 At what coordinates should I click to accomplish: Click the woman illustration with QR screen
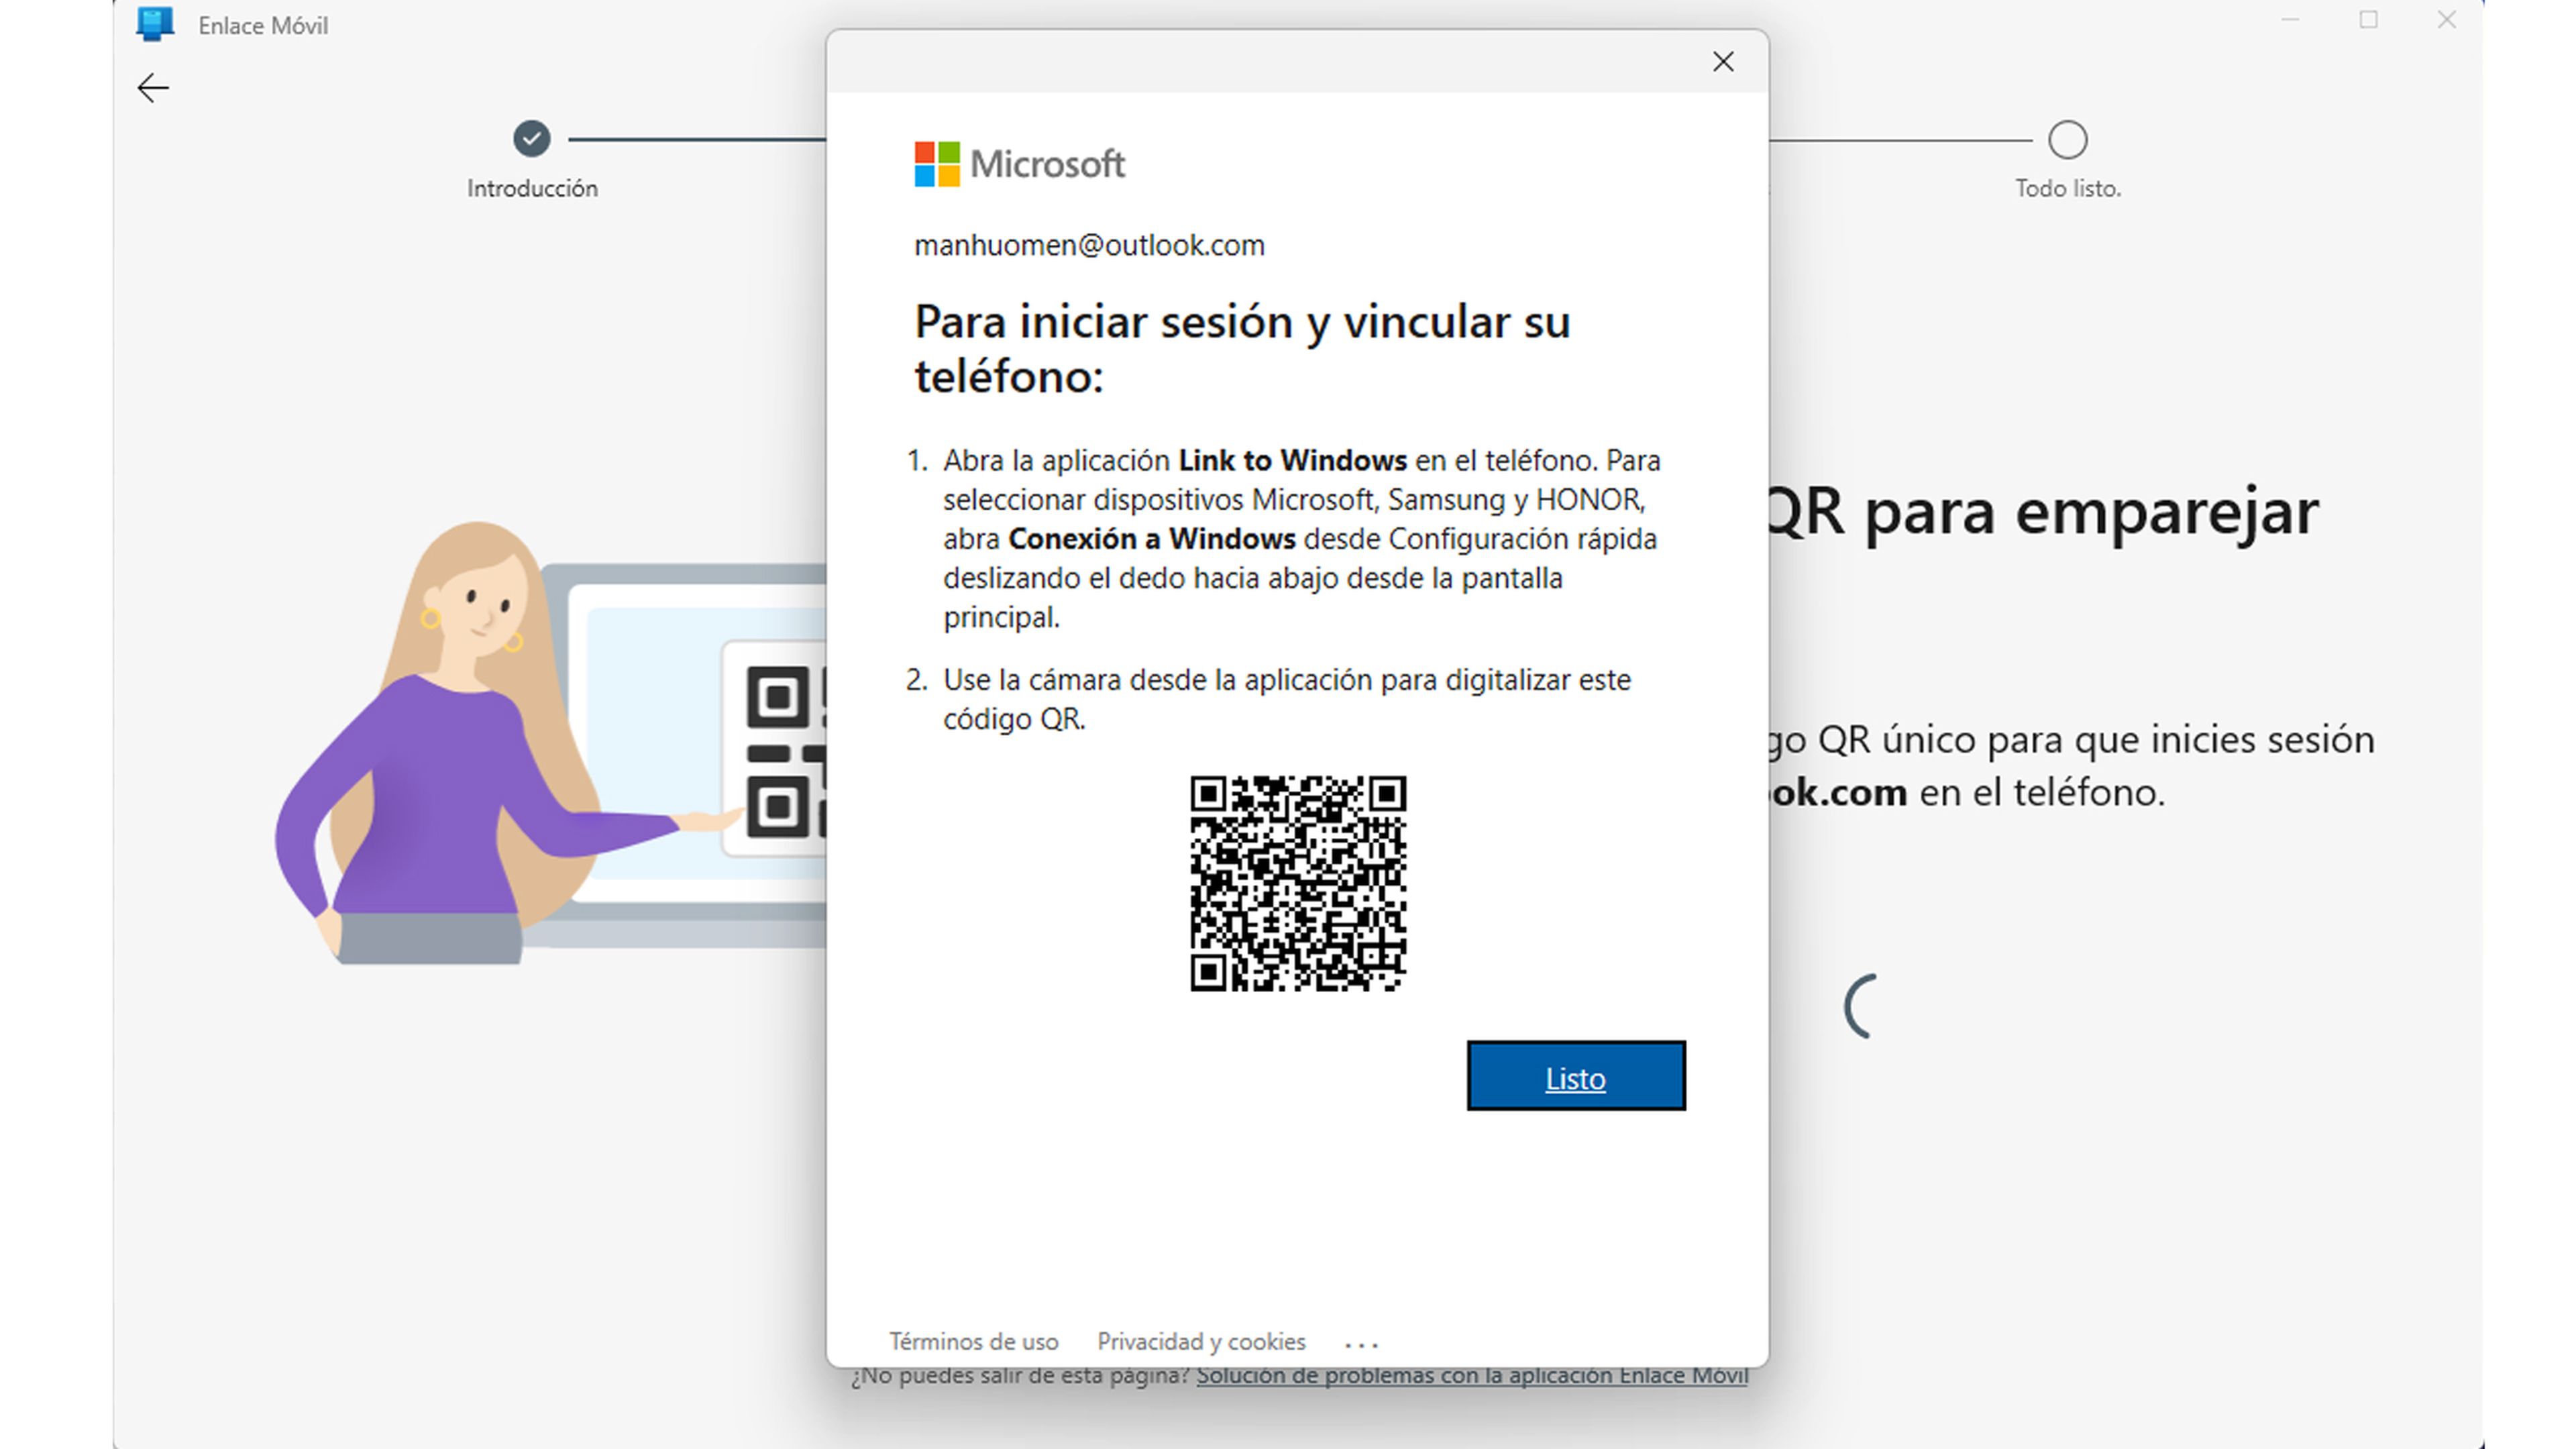(550, 742)
